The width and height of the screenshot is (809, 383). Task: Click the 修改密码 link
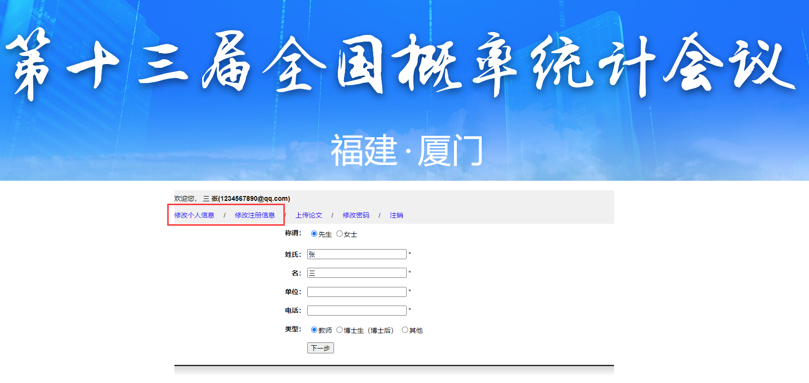(x=356, y=215)
